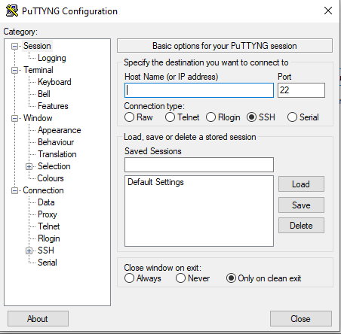Open the Logging category
Viewport: 341px width, 334px height.
coord(52,58)
